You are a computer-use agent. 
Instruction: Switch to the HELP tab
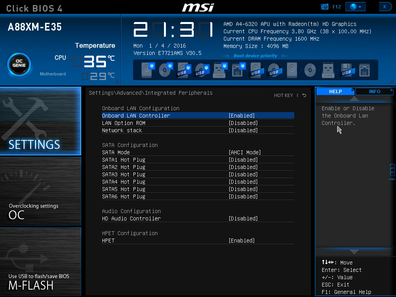pos(335,91)
